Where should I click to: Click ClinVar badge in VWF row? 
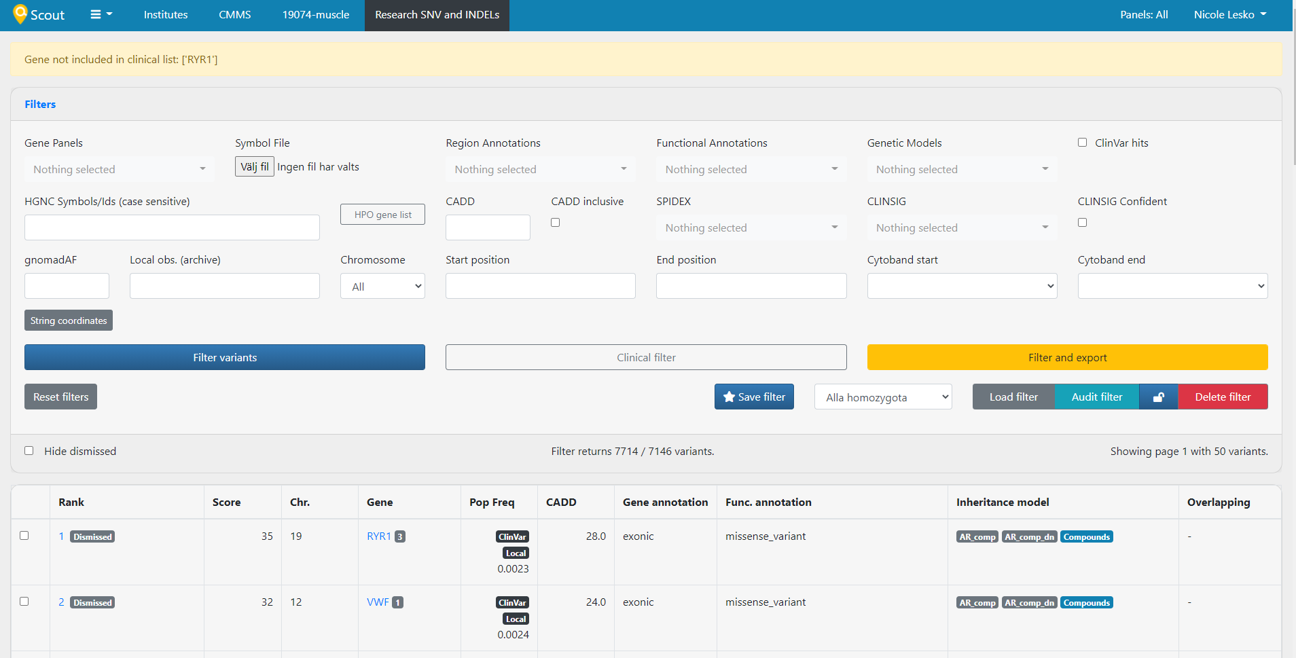(x=512, y=602)
